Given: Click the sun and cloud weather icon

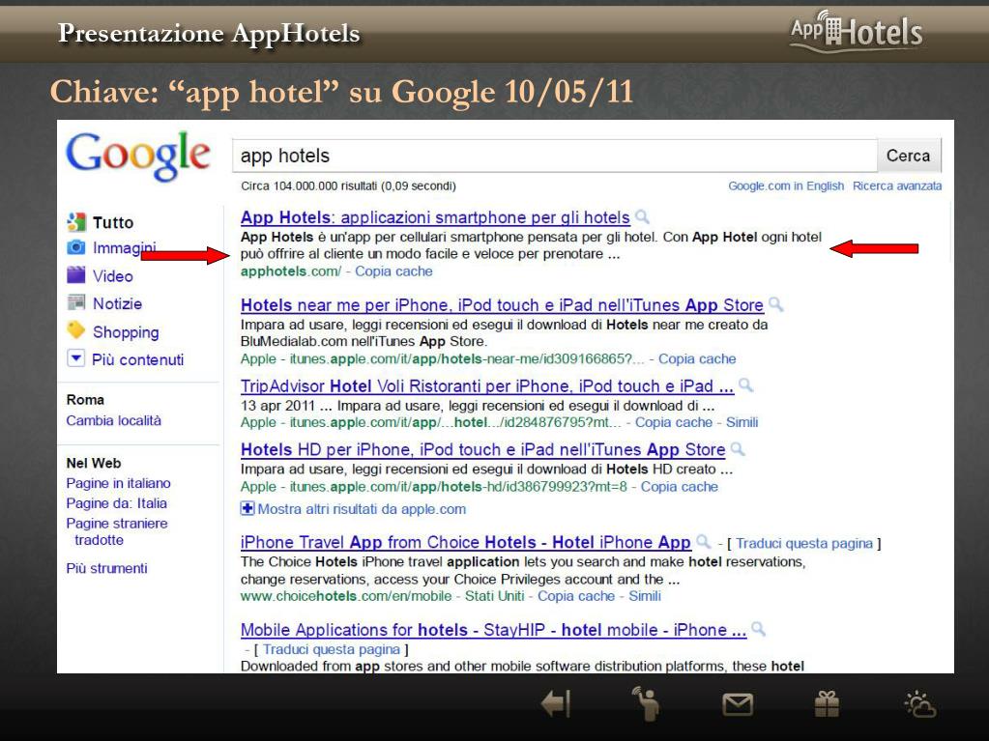Looking at the screenshot, I should click(920, 704).
